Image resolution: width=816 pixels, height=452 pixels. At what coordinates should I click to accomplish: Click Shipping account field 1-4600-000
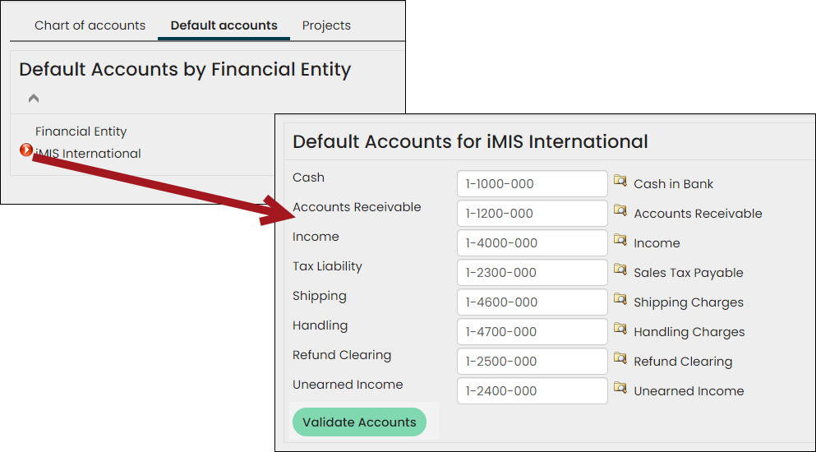[x=532, y=302]
